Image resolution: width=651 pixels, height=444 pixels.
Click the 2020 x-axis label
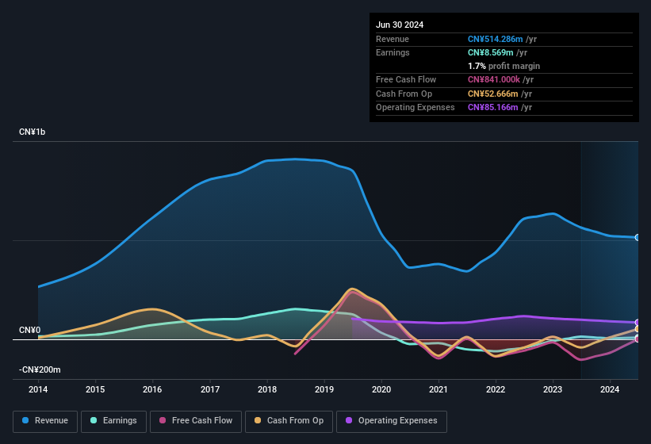(381, 389)
